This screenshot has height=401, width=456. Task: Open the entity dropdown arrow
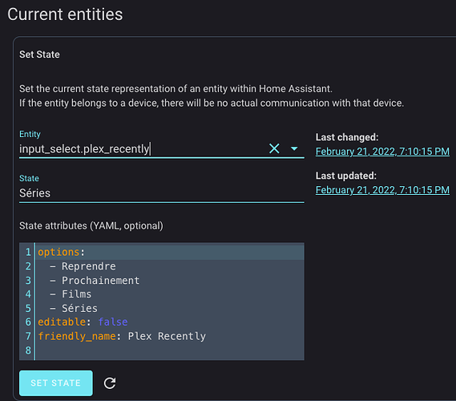294,148
